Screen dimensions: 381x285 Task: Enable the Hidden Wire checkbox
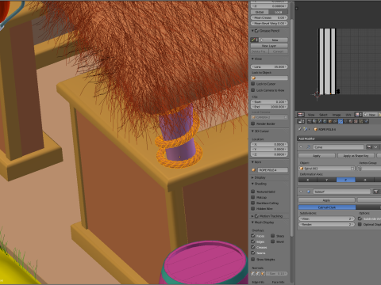[x=253, y=209]
